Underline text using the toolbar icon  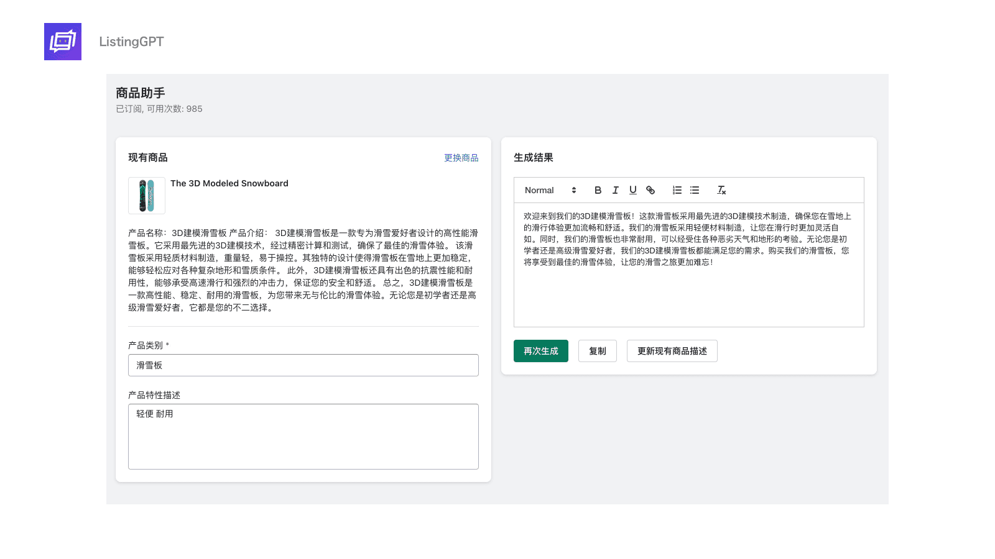coord(632,190)
